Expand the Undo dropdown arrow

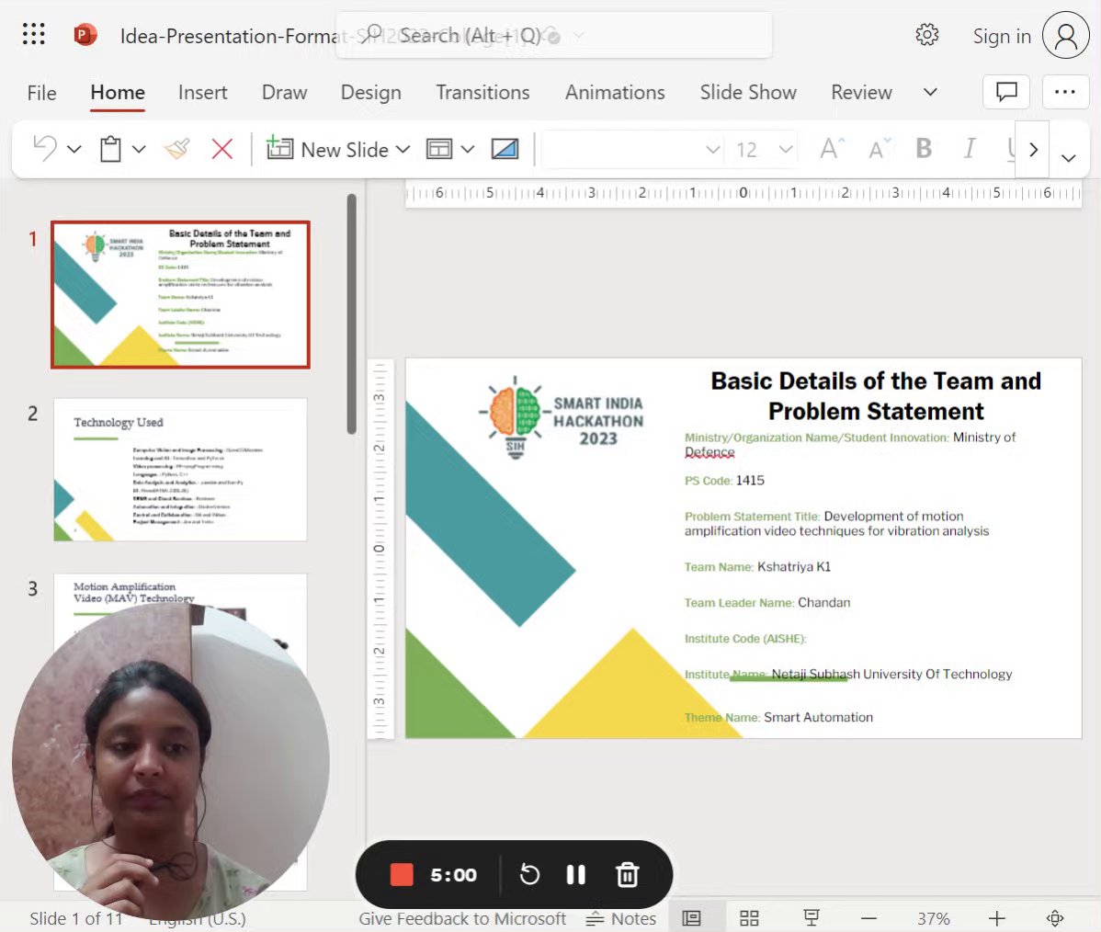tap(74, 149)
